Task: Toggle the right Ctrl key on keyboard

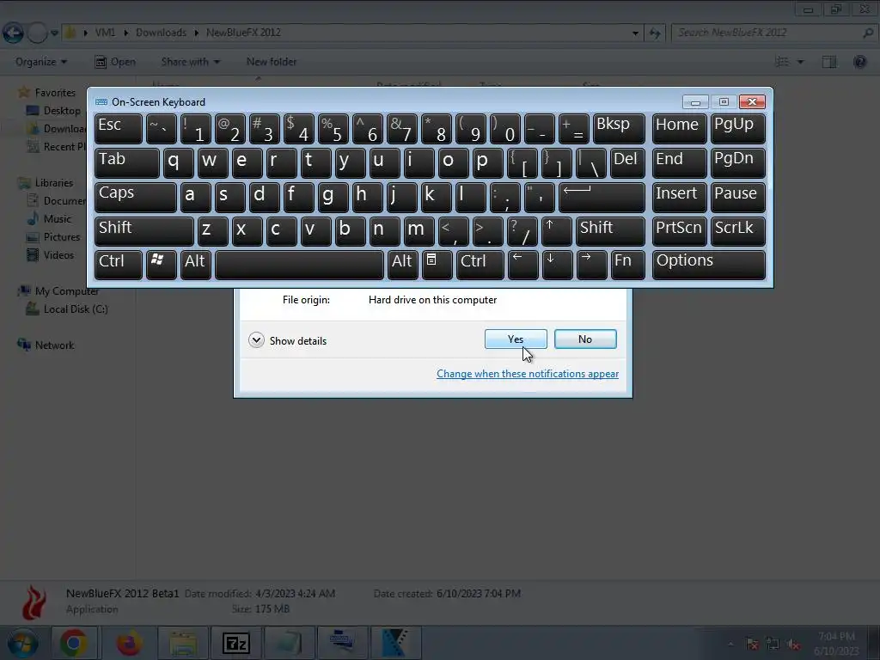Action: [480, 265]
